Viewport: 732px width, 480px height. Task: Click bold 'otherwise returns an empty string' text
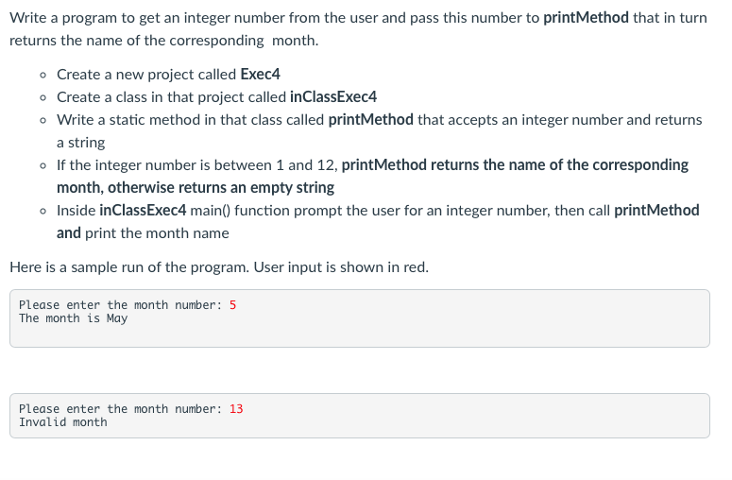[x=221, y=188]
